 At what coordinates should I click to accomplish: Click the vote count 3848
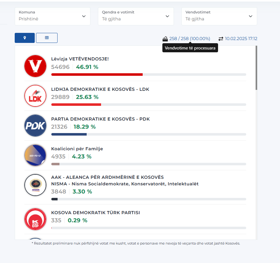click(59, 192)
